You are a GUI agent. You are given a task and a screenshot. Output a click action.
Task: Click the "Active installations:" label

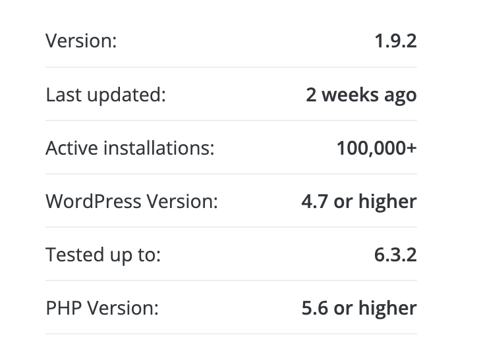pos(130,148)
